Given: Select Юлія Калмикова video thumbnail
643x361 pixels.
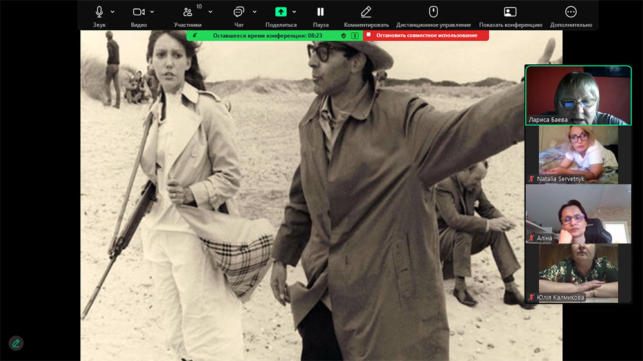Looking at the screenshot, I should click(578, 273).
